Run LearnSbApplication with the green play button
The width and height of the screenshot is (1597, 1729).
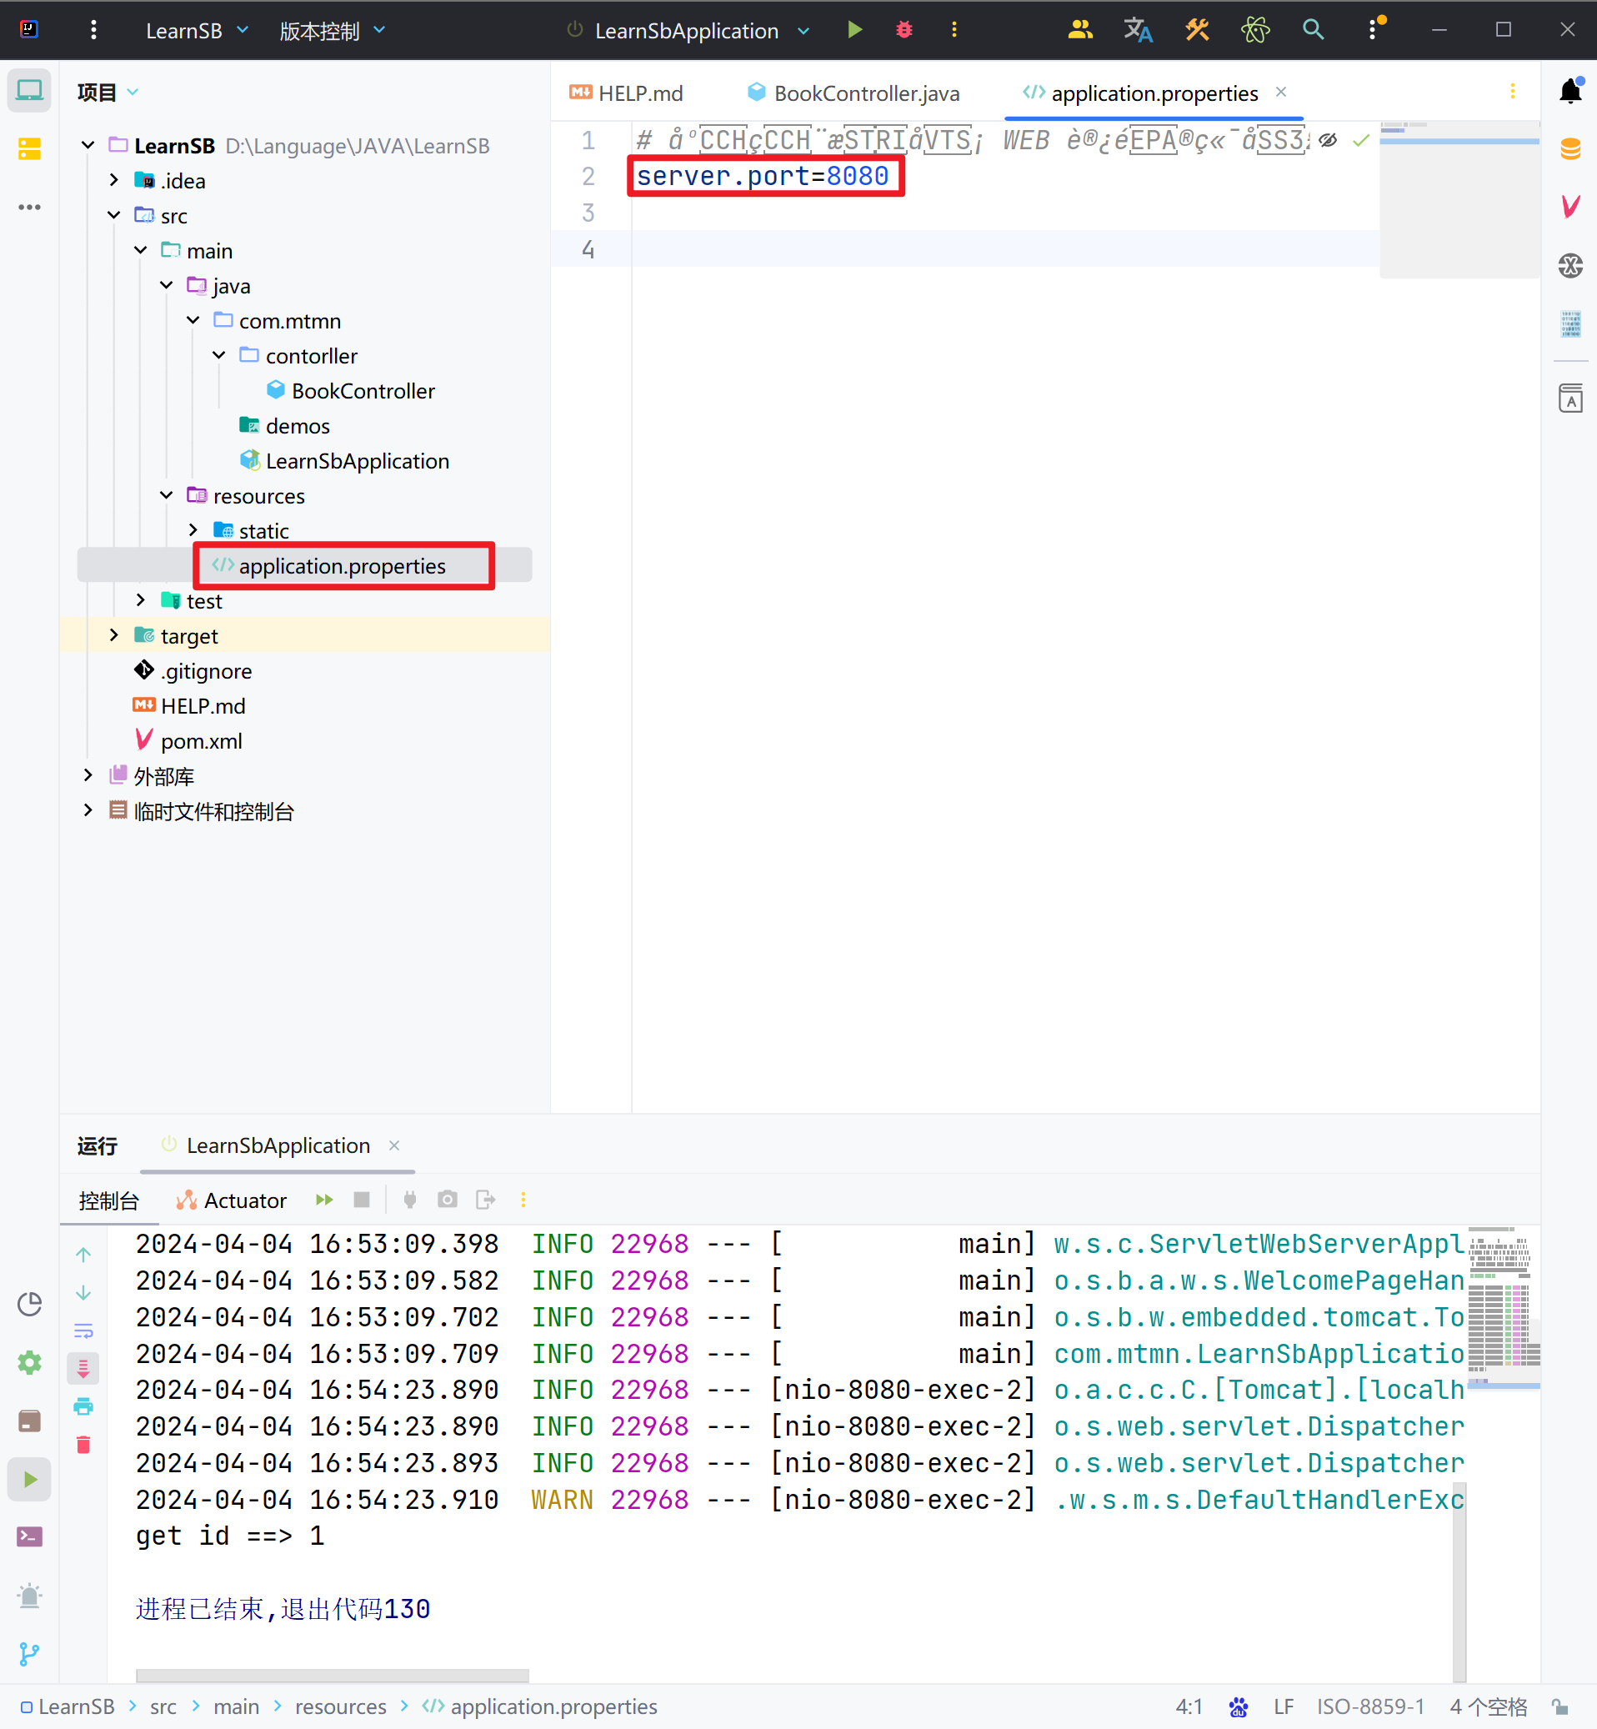854,30
